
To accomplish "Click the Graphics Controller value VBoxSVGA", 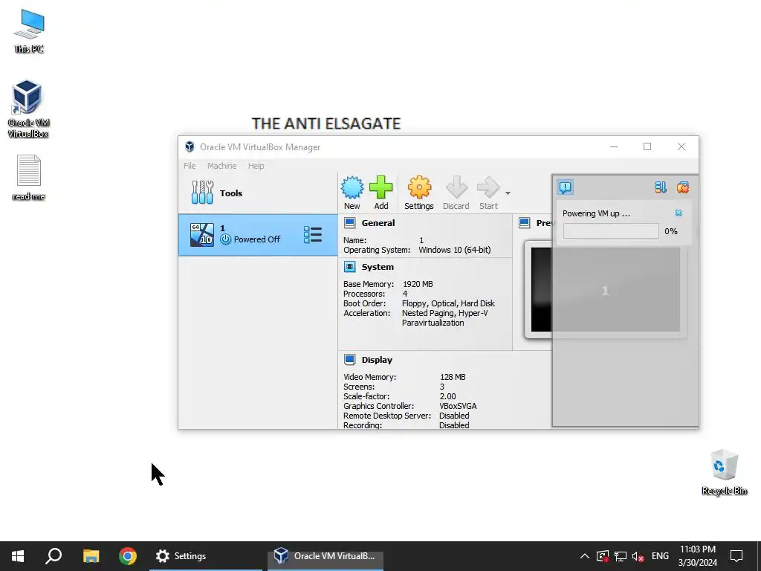I will click(458, 406).
